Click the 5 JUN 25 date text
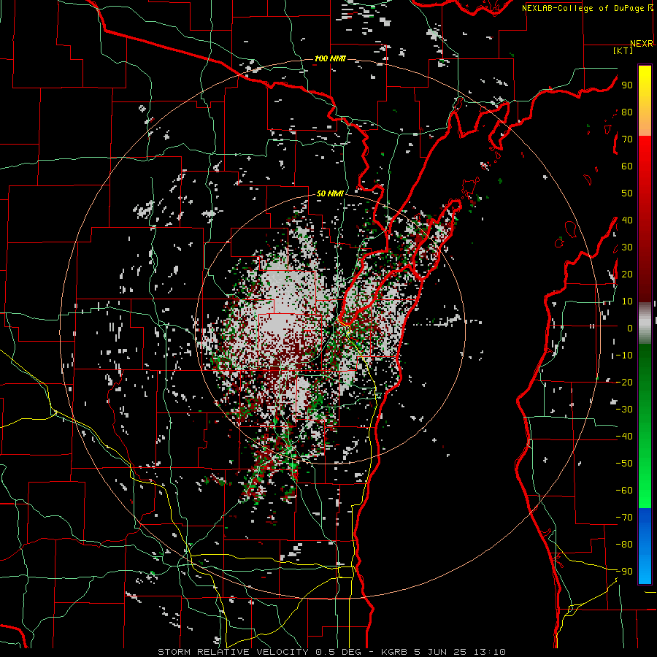657x657 pixels. (440, 652)
